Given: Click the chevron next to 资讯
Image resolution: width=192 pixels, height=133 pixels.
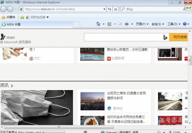Looking at the screenshot, I should (12, 86).
